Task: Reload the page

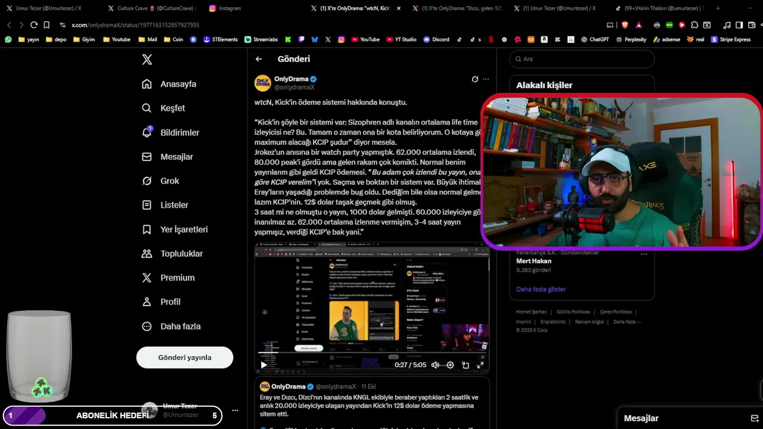Action: (34, 25)
